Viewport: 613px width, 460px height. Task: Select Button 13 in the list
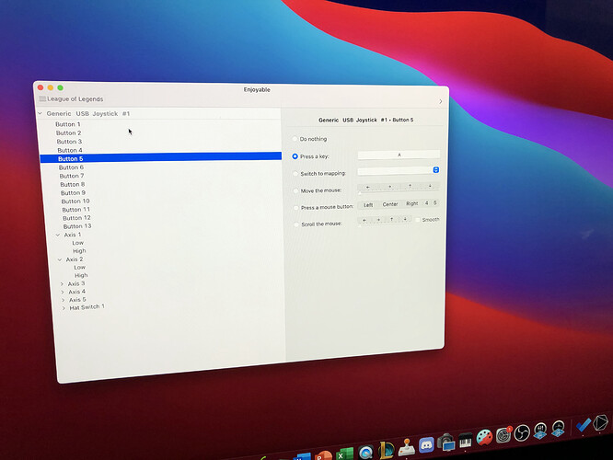pos(77,226)
